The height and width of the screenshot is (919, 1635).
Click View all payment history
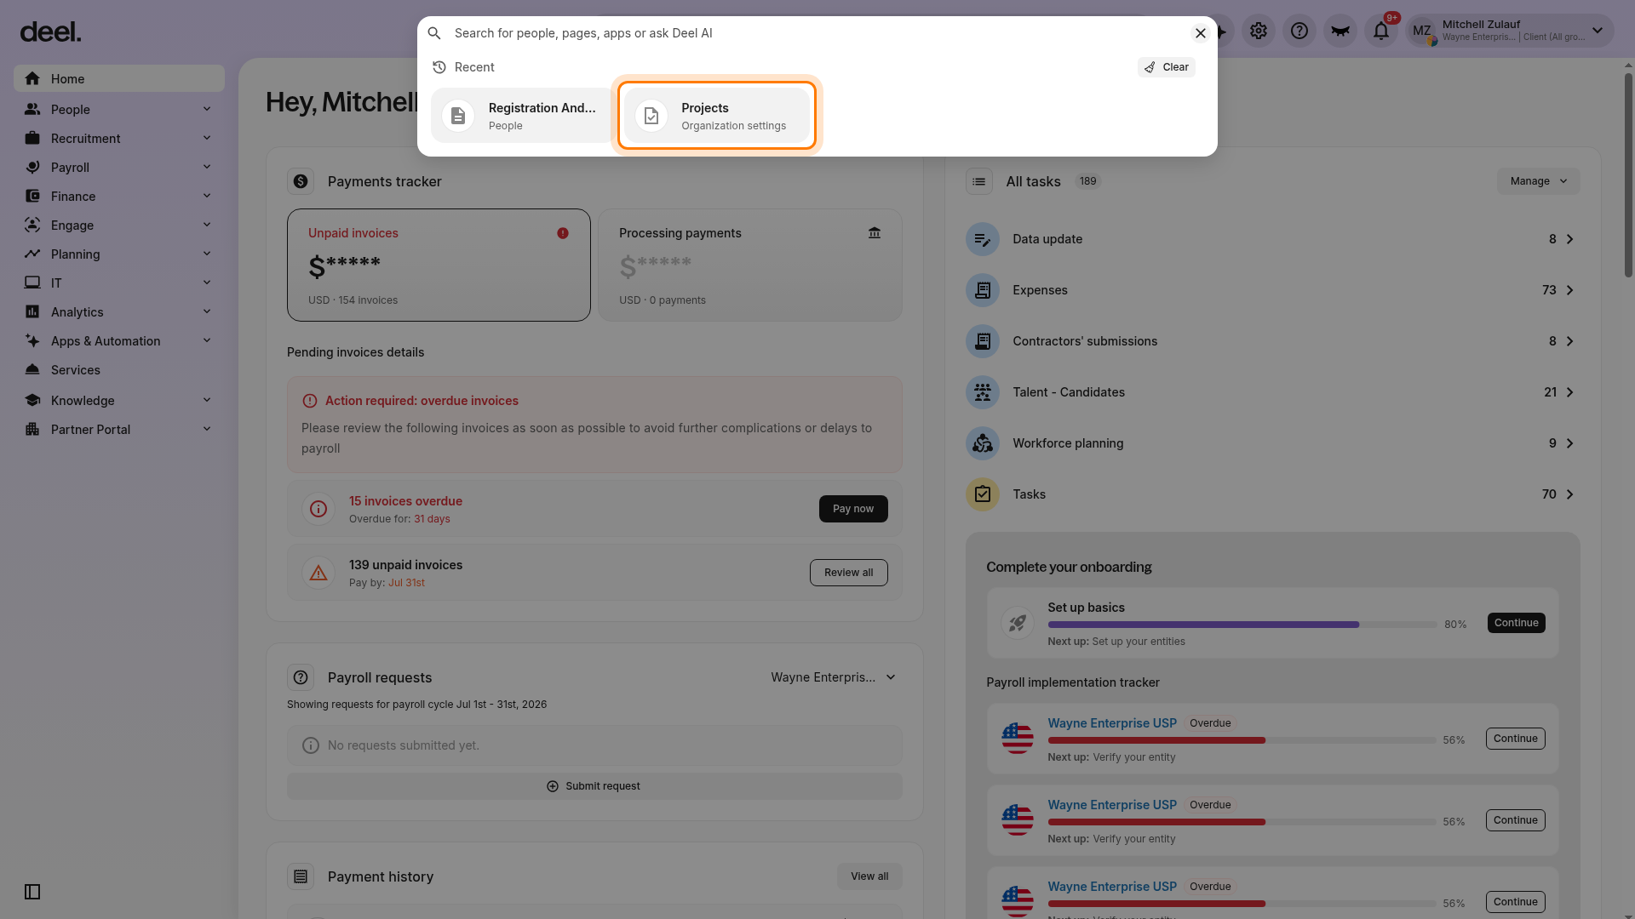[x=869, y=876]
